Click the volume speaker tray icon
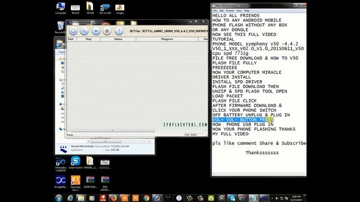The height and width of the screenshot is (202, 360). click(277, 198)
